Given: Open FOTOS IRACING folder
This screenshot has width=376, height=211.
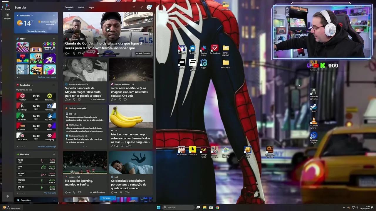Looking at the screenshot, I should tap(226, 50).
